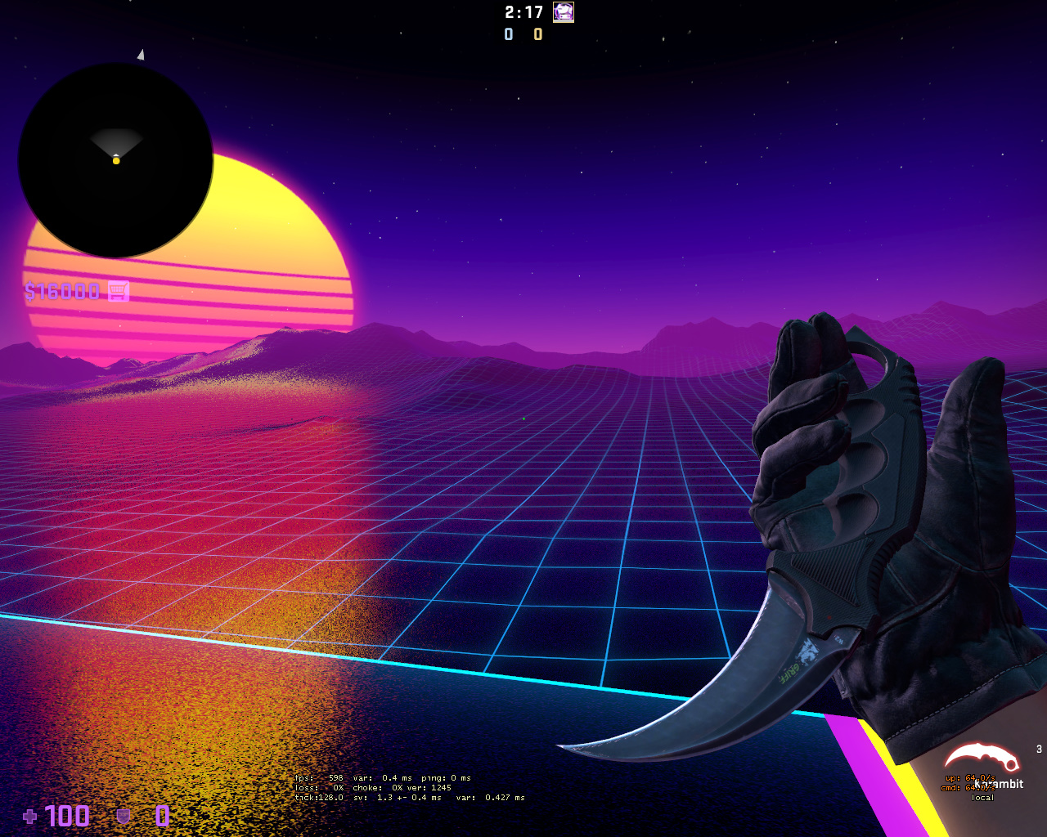The image size is (1047, 837).
Task: Click the north arrow above the radar
Action: point(141,55)
